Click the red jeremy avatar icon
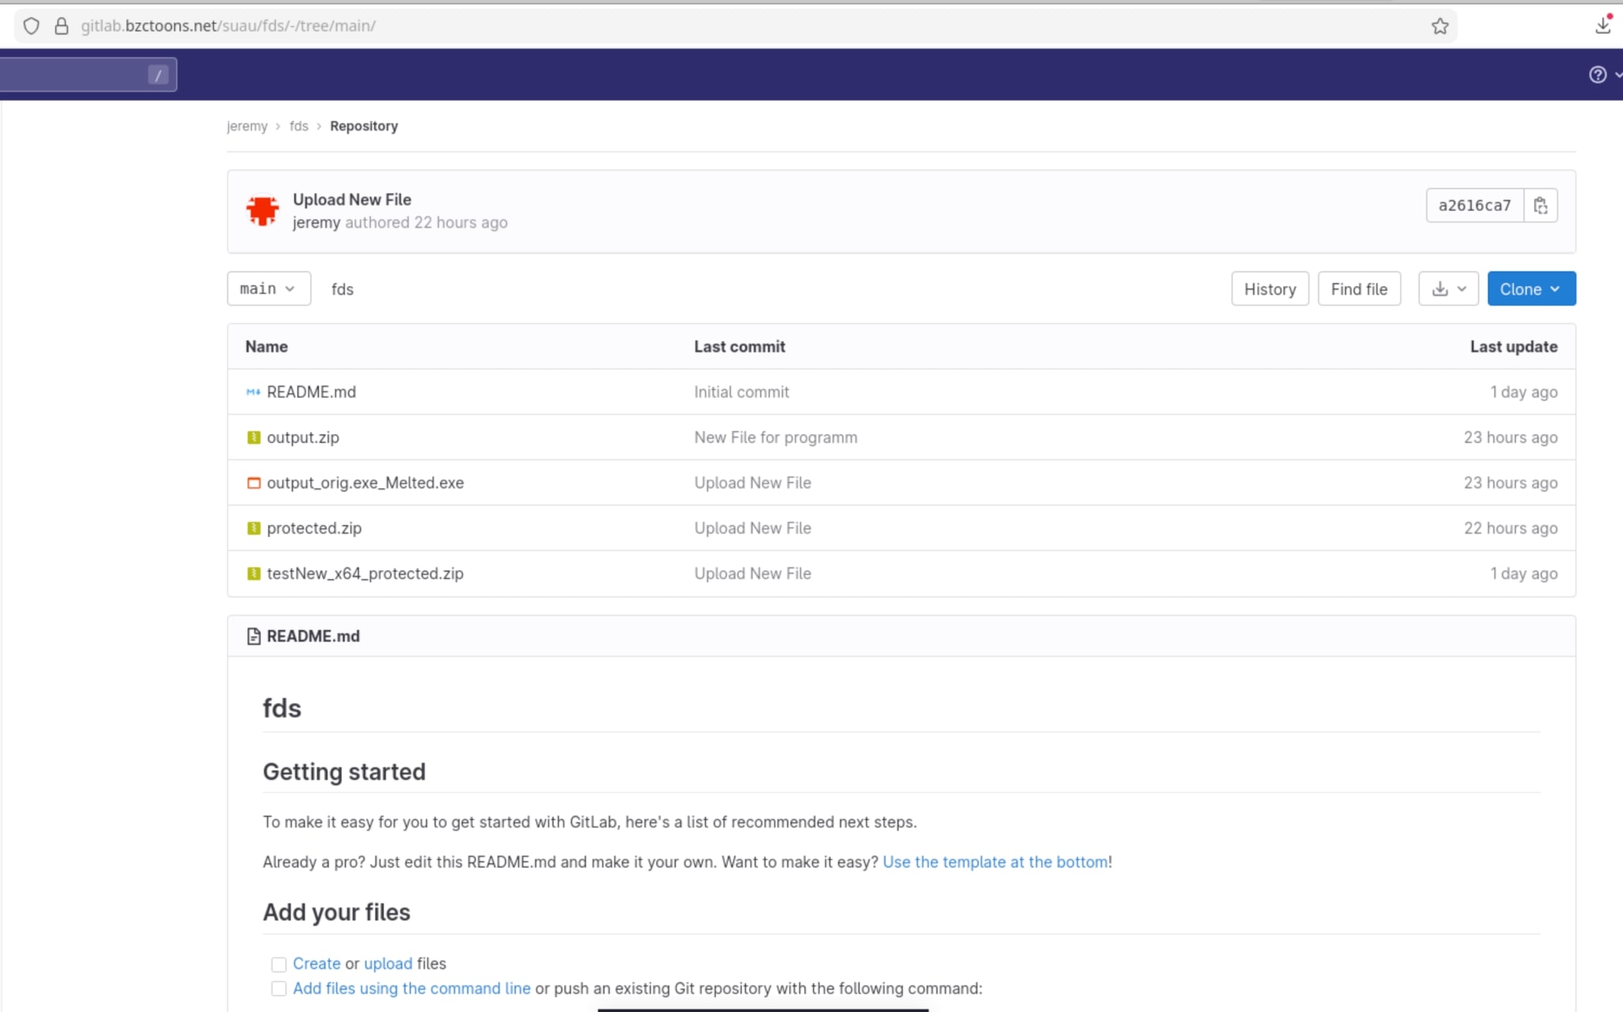 click(x=262, y=211)
